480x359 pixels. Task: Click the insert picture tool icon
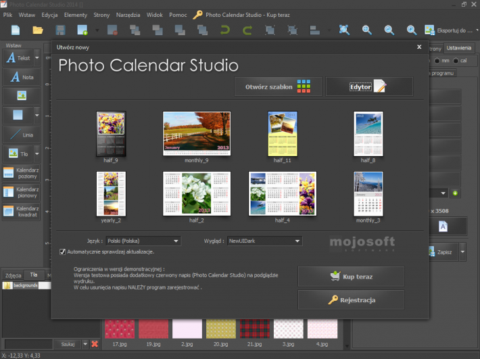coord(22,96)
